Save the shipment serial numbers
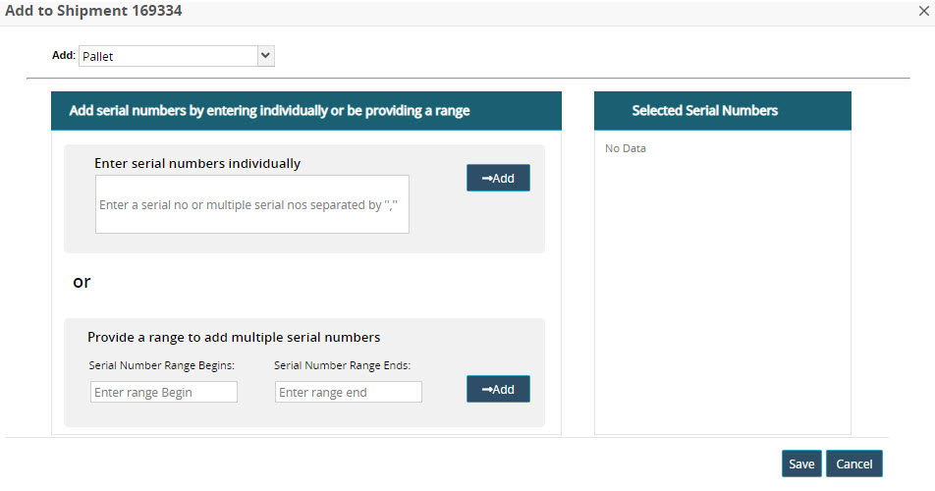 (801, 464)
